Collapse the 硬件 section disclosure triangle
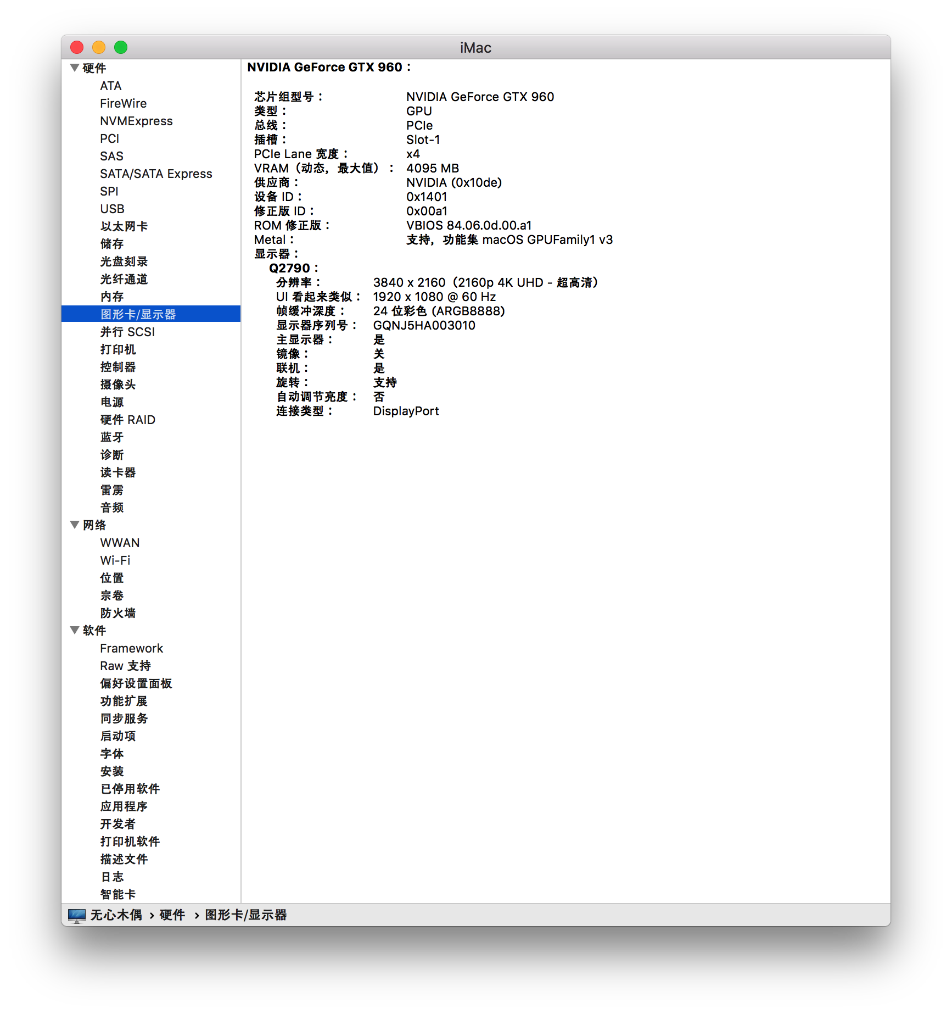This screenshot has height=1014, width=952. point(75,68)
